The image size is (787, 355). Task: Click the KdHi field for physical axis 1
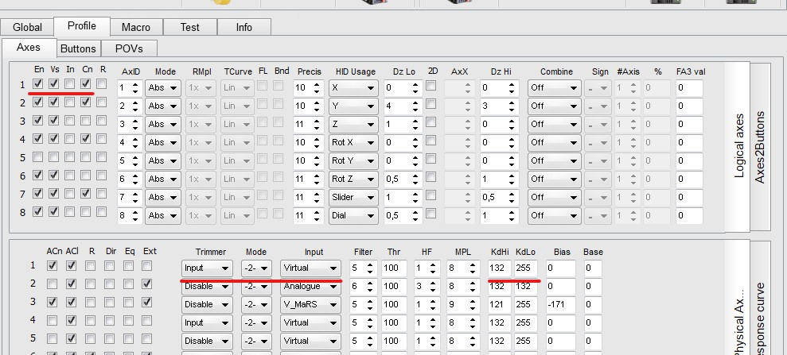click(x=498, y=268)
